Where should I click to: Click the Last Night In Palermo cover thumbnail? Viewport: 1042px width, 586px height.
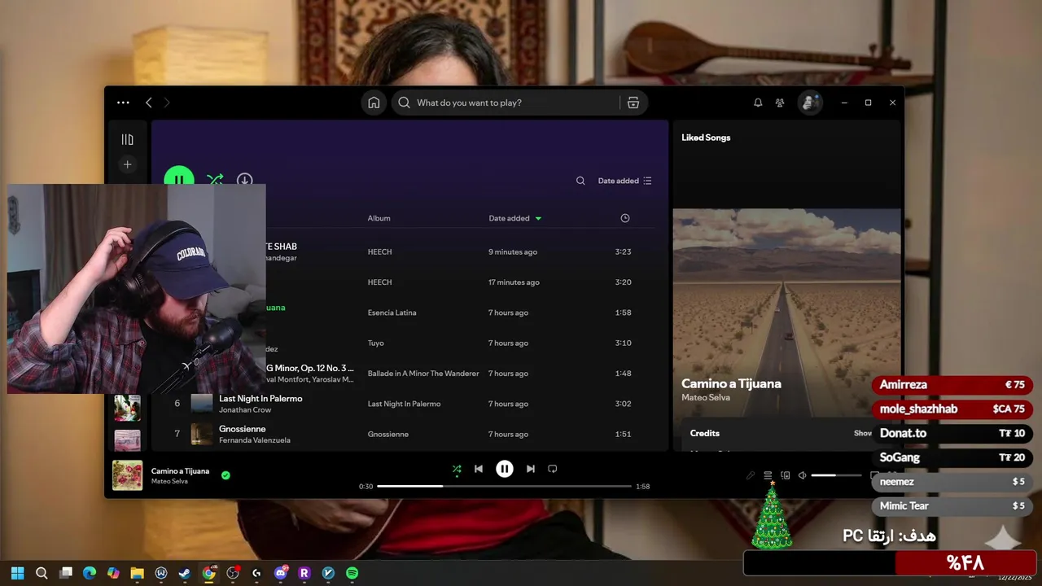coord(202,404)
